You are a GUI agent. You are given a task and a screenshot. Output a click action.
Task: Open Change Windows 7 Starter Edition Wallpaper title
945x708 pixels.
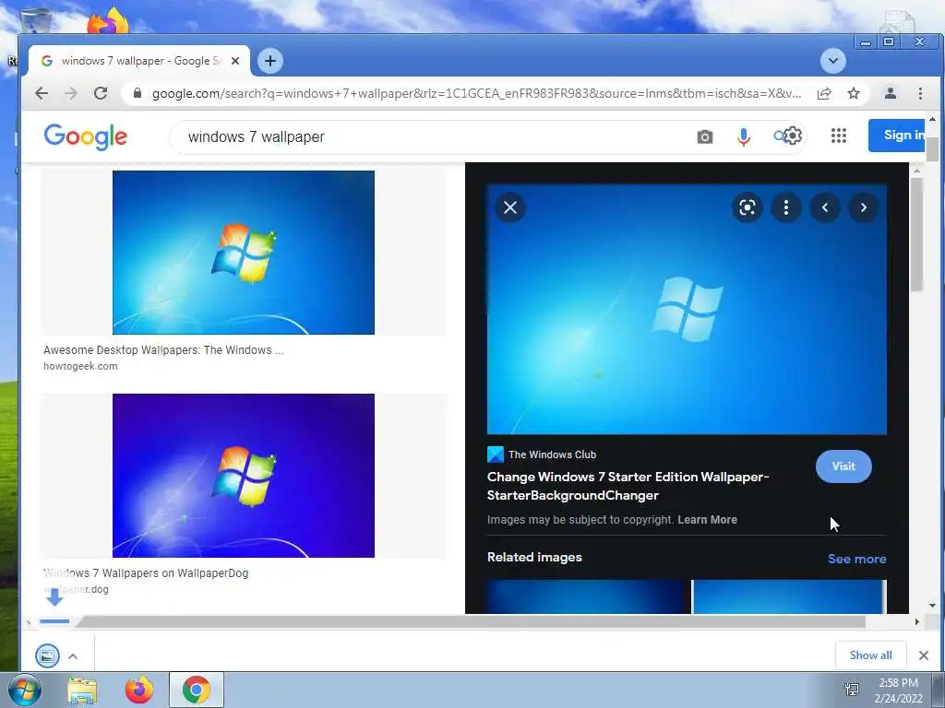628,486
